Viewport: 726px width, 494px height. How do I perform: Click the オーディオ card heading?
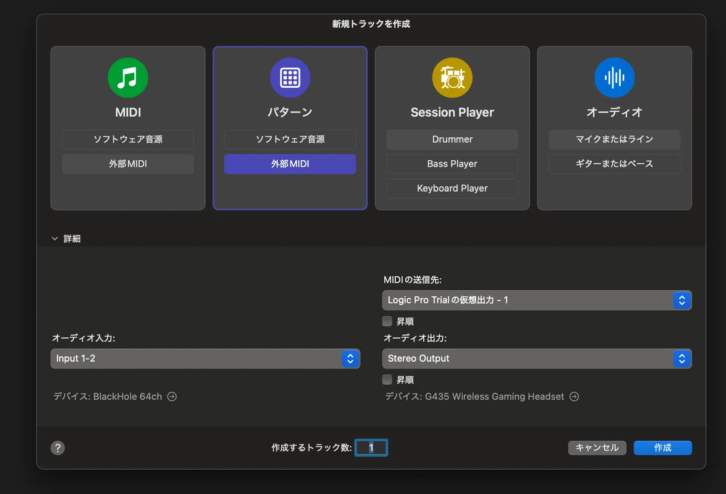(x=614, y=112)
